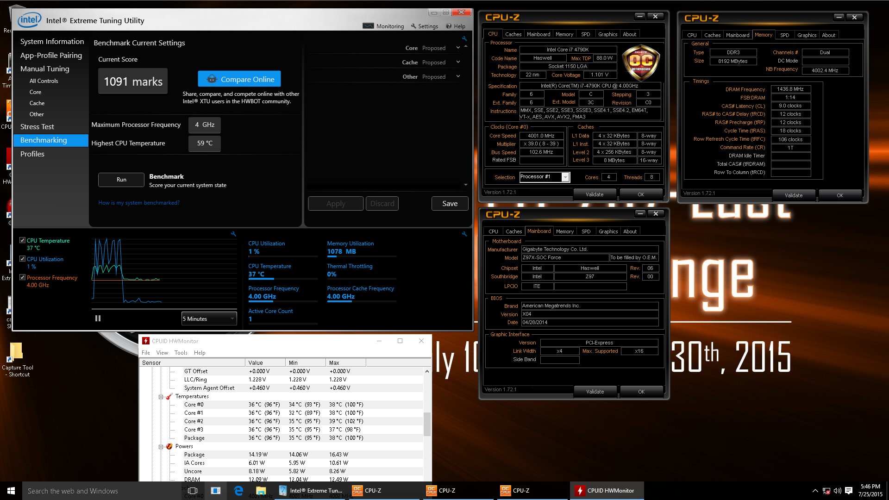Open pinned window icon beside Task View
889x500 pixels.
pyautogui.click(x=215, y=491)
